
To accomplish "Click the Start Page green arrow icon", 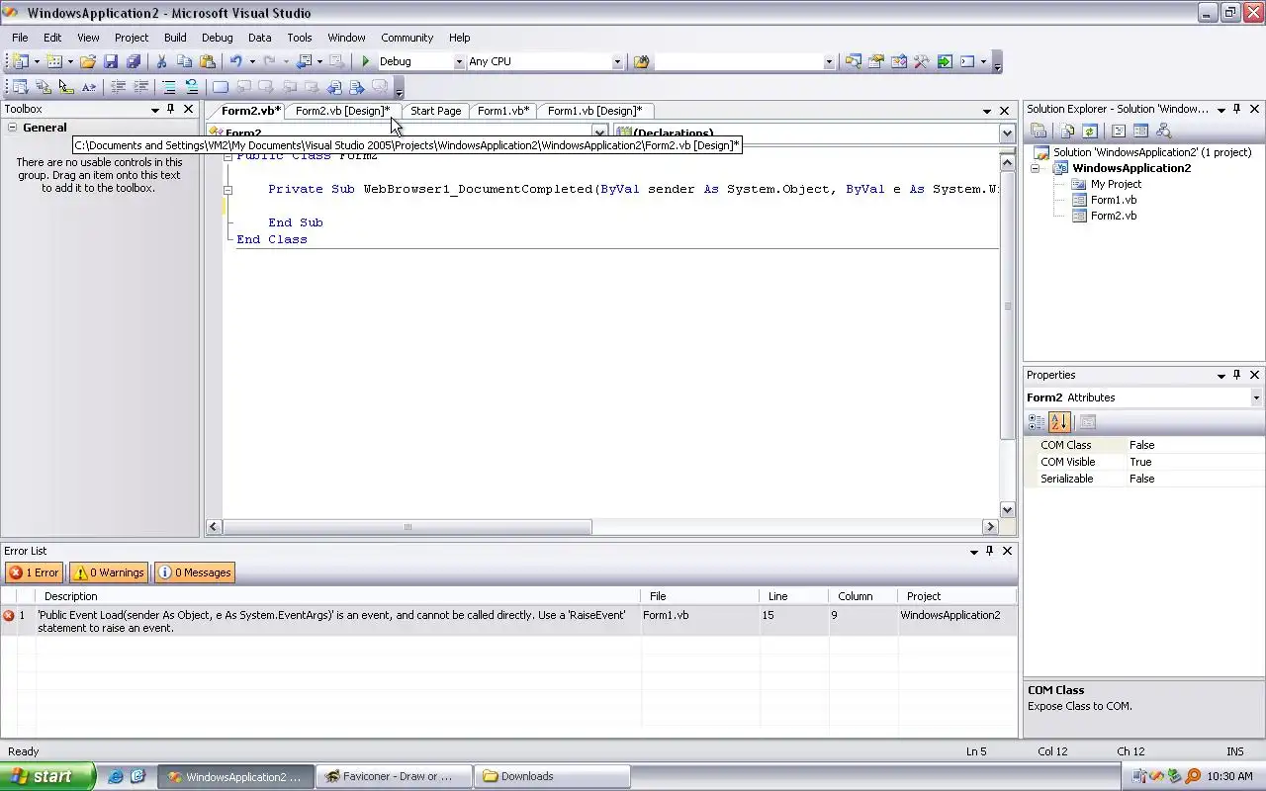I will (x=944, y=61).
